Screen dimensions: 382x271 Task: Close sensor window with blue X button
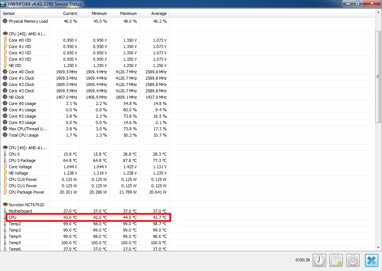click(x=372, y=260)
